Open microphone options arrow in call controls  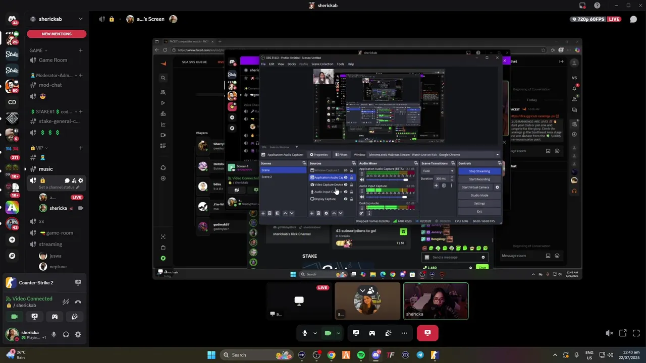[x=315, y=333]
